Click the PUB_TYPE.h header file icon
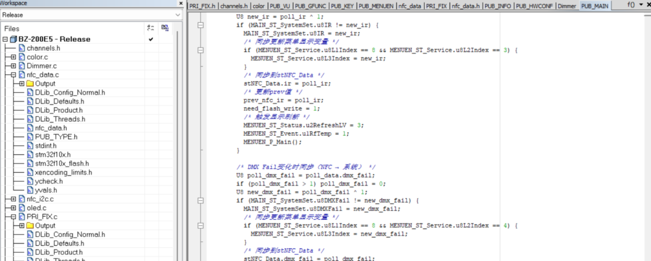This screenshot has width=651, height=261. [x=30, y=137]
